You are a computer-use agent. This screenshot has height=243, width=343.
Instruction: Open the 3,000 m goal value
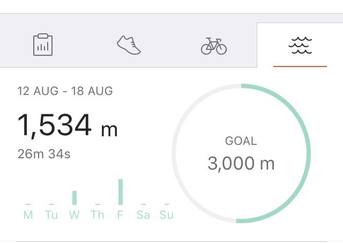pos(241,163)
